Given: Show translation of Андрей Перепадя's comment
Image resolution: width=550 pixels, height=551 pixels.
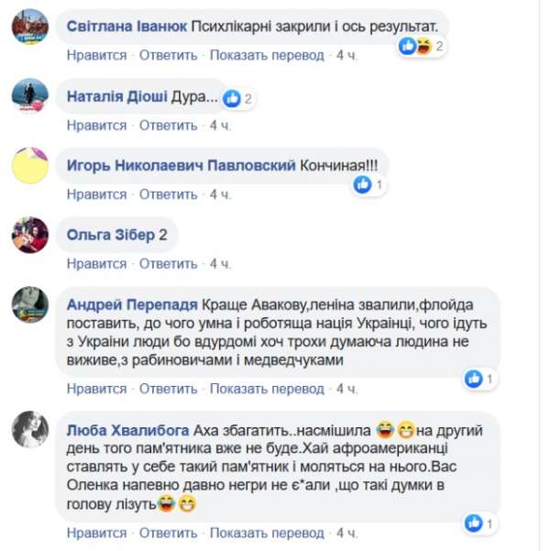Looking at the screenshot, I should 267,389.
